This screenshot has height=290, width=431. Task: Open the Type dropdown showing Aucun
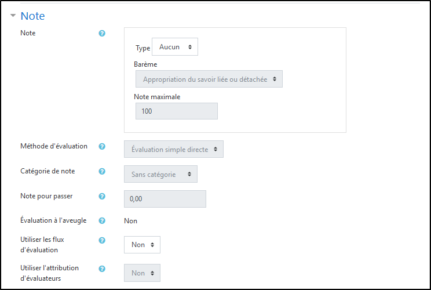(x=175, y=48)
